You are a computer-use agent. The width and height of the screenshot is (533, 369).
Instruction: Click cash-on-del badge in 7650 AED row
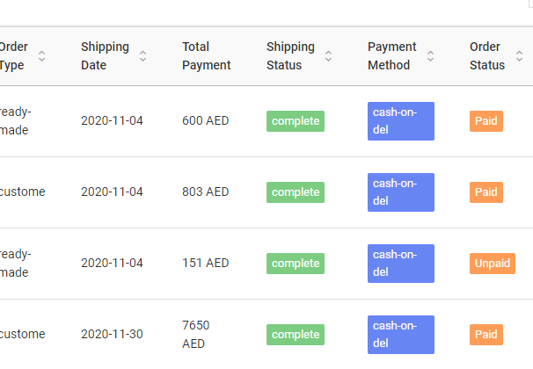pyautogui.click(x=400, y=335)
